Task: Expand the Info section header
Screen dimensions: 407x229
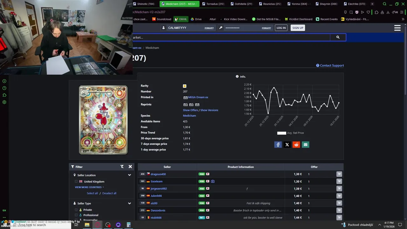Action: tap(241, 77)
